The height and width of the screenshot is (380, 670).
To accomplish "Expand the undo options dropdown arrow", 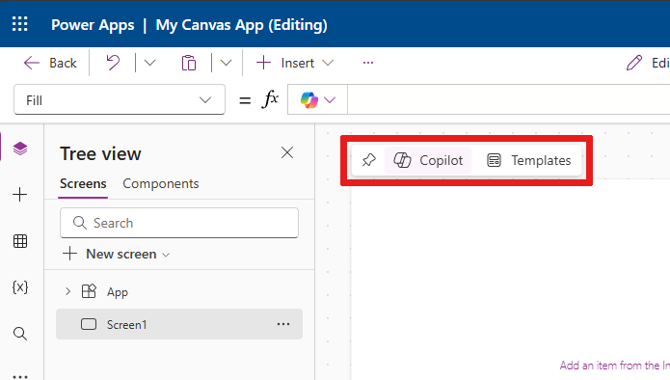I will coord(149,63).
